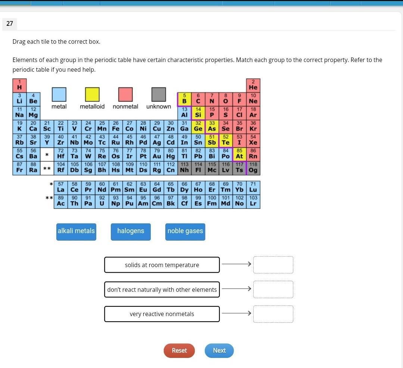Pick the noble gases tile
403x368 pixels.
click(x=185, y=231)
